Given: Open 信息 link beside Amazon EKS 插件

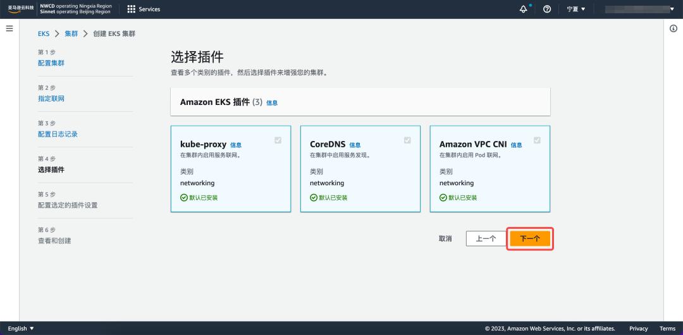Looking at the screenshot, I should [x=272, y=103].
